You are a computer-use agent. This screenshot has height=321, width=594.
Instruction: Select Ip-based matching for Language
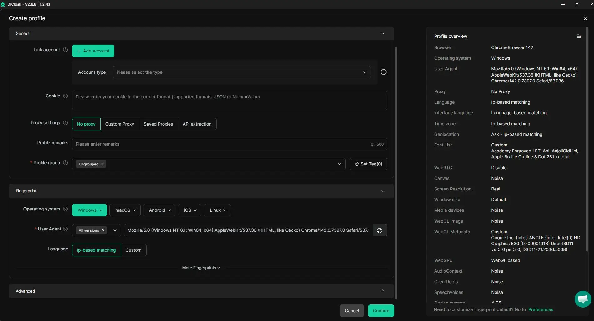[x=96, y=250]
